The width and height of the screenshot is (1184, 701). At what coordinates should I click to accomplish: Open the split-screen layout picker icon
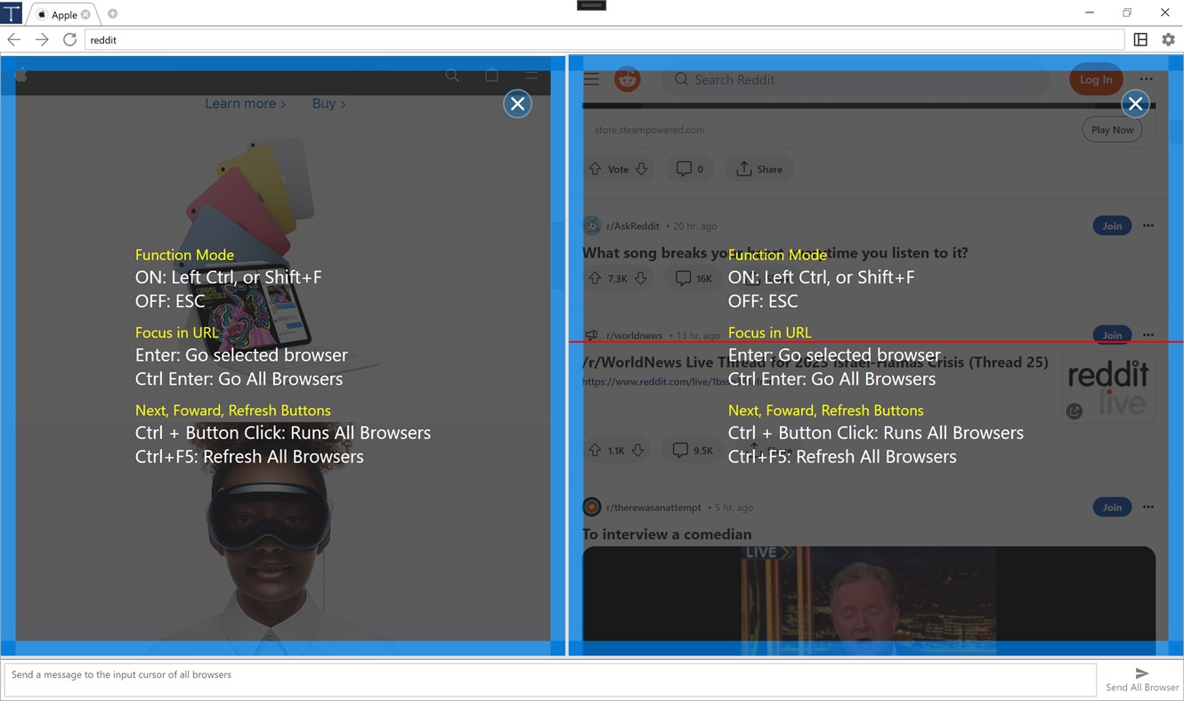pos(1140,39)
